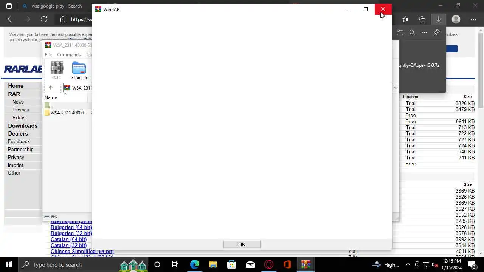Click the Add archive toolbar icon

point(56,71)
